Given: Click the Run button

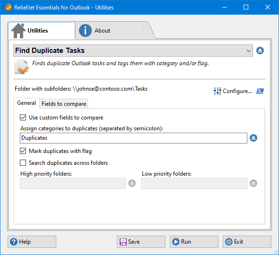Looking at the screenshot, I should [x=194, y=242].
